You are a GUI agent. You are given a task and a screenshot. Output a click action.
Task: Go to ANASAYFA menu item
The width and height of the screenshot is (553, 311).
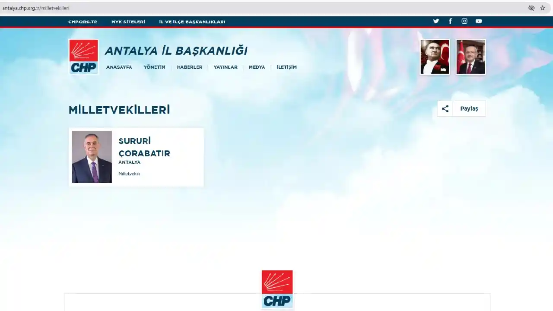point(119,67)
